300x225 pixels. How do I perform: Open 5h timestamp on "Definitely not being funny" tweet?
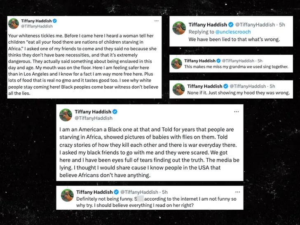165,192
